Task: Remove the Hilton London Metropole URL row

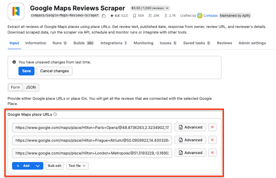Action: 212,153
